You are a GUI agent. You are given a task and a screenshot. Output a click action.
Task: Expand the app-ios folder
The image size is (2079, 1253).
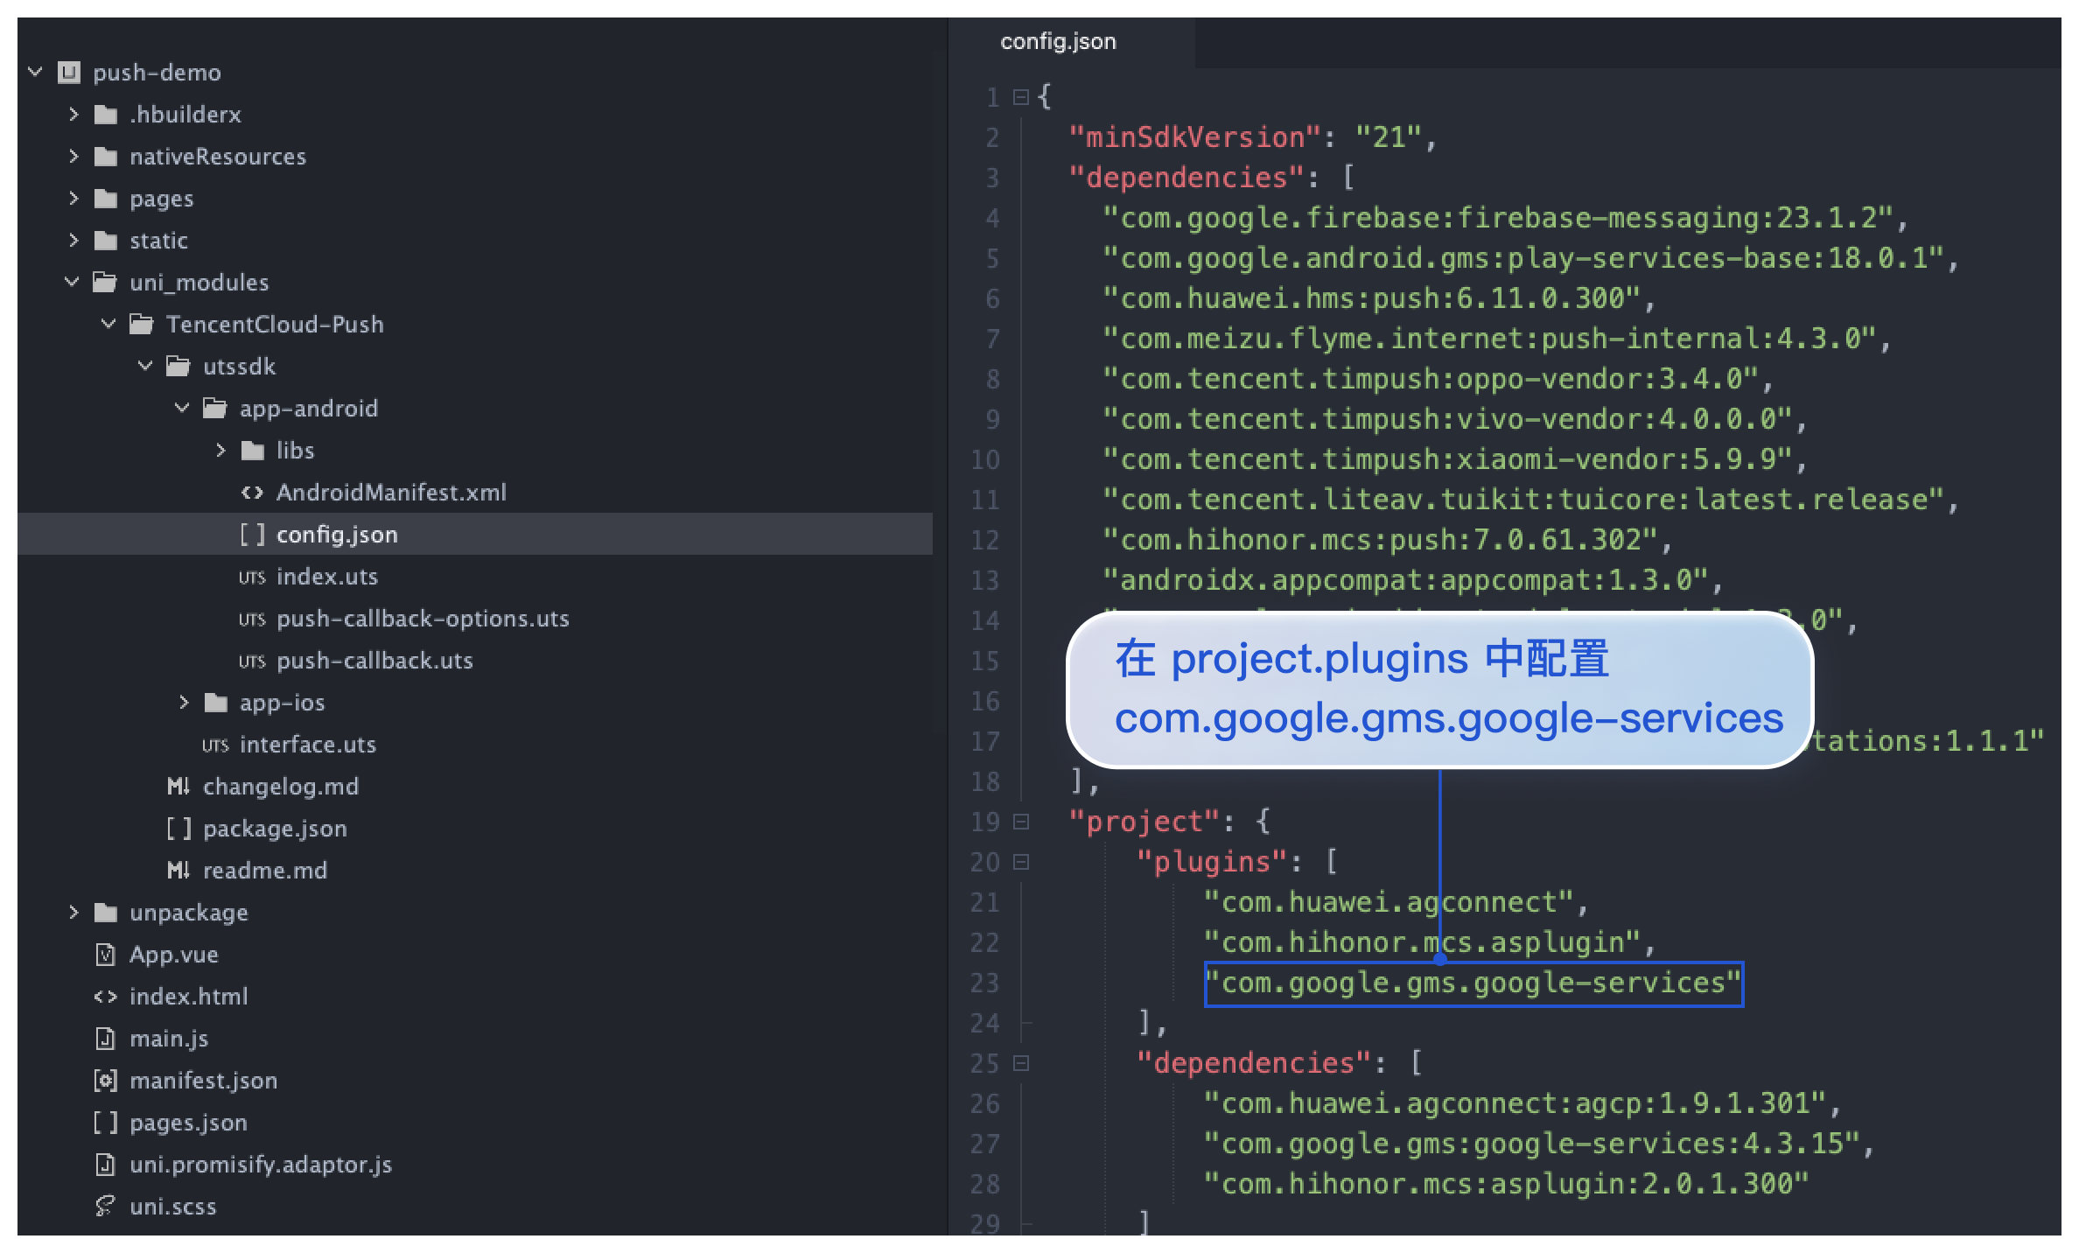pyautogui.click(x=184, y=703)
